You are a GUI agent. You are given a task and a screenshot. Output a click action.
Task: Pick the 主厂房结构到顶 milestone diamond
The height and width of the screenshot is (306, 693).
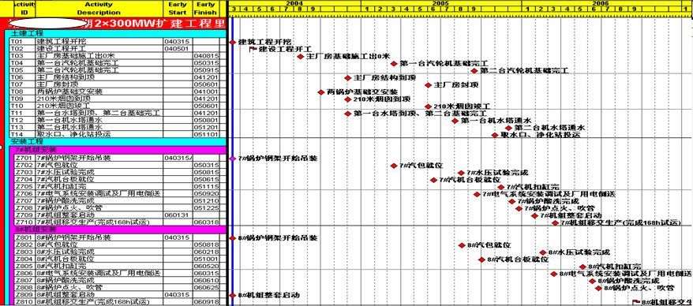pos(348,78)
